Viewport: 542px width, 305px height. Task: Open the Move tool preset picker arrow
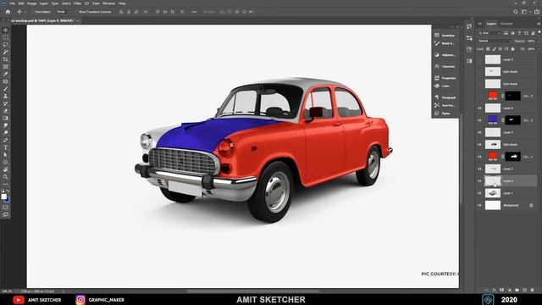25,12
